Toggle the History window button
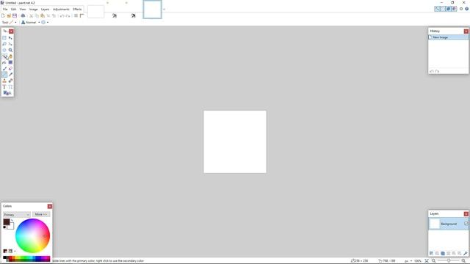470x264 pixels. pyautogui.click(x=443, y=9)
